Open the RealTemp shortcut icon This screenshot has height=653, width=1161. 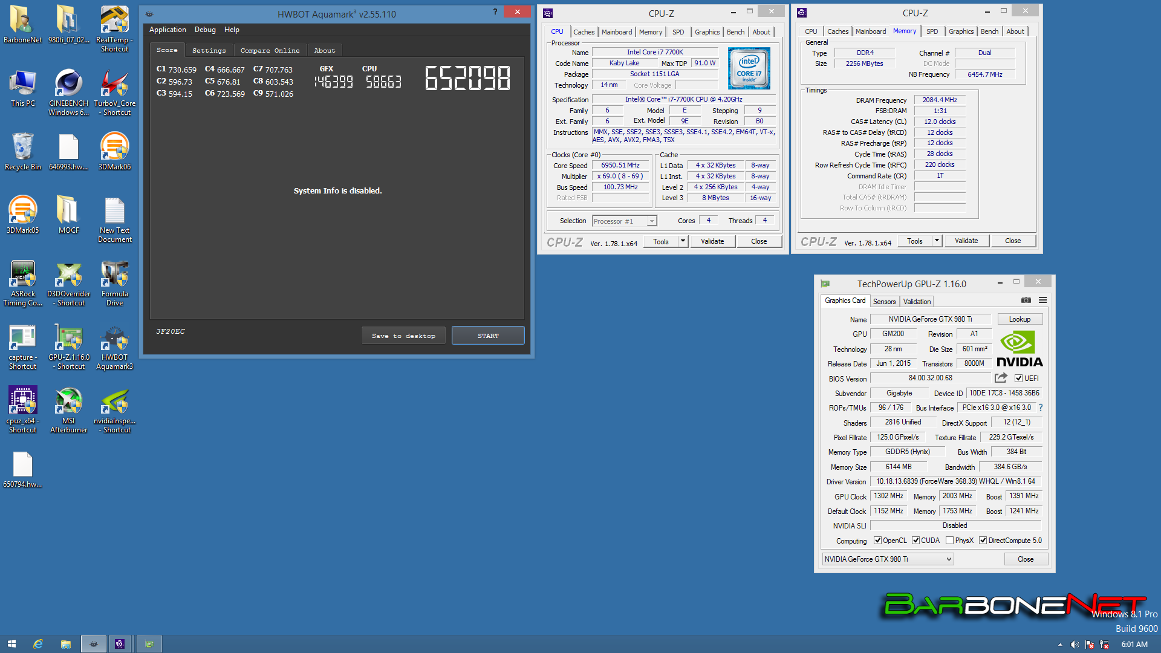(114, 29)
